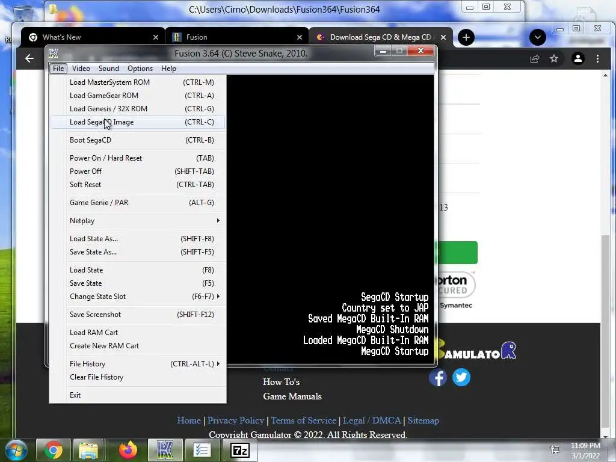
Task: Open the Terms of Service link
Action: pos(303,420)
